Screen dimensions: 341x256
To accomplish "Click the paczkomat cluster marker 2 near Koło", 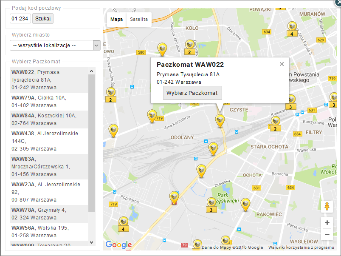I will (190, 47).
